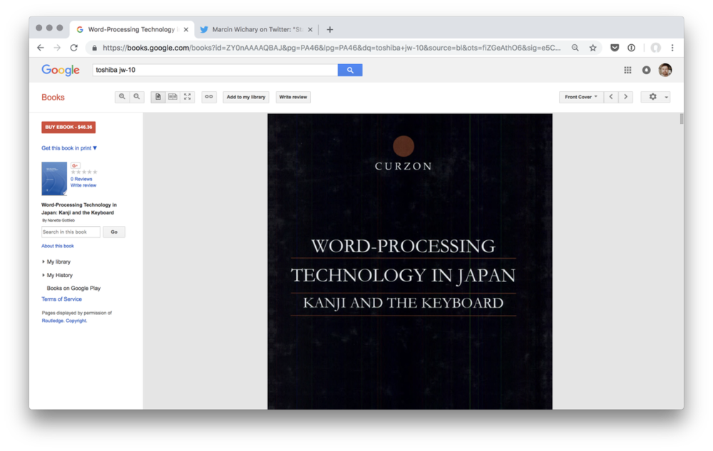This screenshot has height=451, width=713.
Task: Toggle full screen reading mode
Action: point(188,97)
